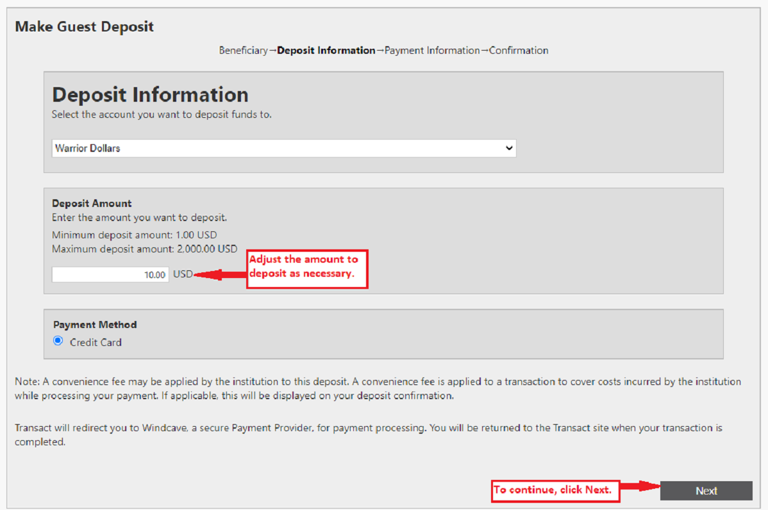Click the 'To continue, click Next' callout
Image resolution: width=768 pixels, height=510 pixels.
pyautogui.click(x=555, y=491)
